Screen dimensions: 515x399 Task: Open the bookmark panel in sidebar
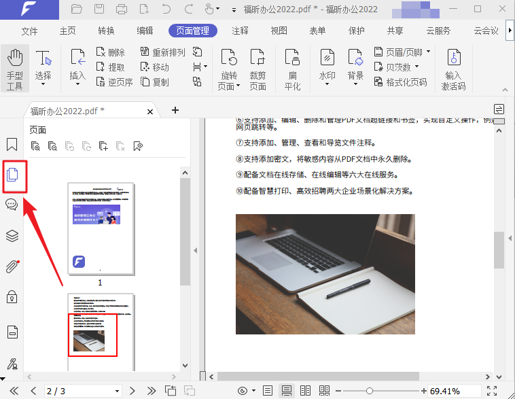[x=12, y=144]
